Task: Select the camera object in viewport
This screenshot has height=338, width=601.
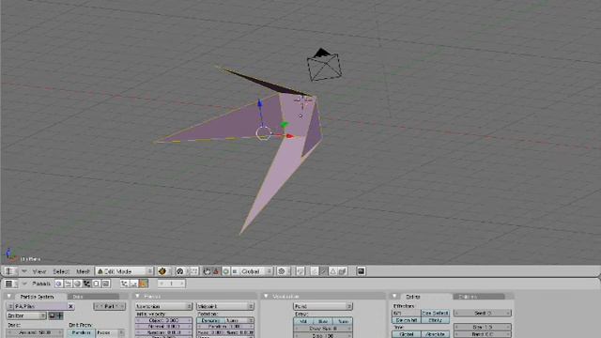Action: click(324, 66)
